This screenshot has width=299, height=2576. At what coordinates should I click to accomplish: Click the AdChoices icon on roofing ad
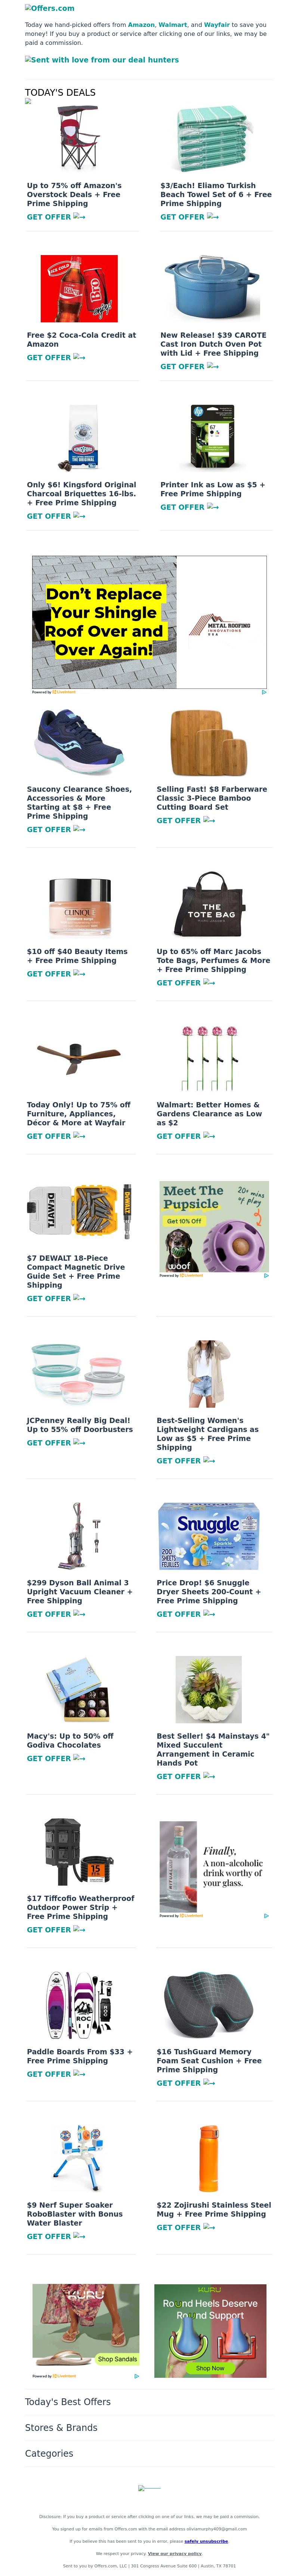[264, 692]
